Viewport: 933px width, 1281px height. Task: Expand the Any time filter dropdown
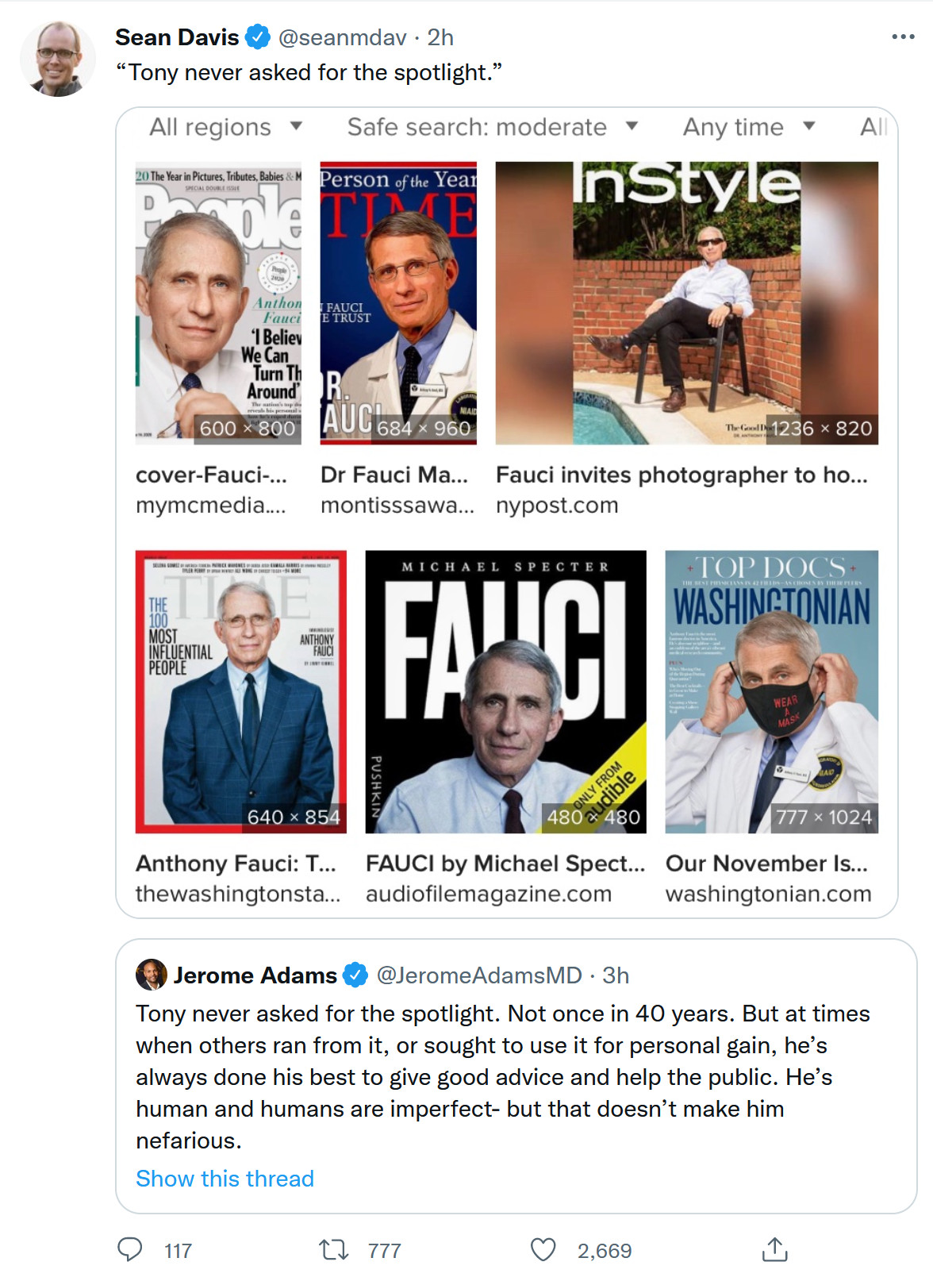pos(749,127)
